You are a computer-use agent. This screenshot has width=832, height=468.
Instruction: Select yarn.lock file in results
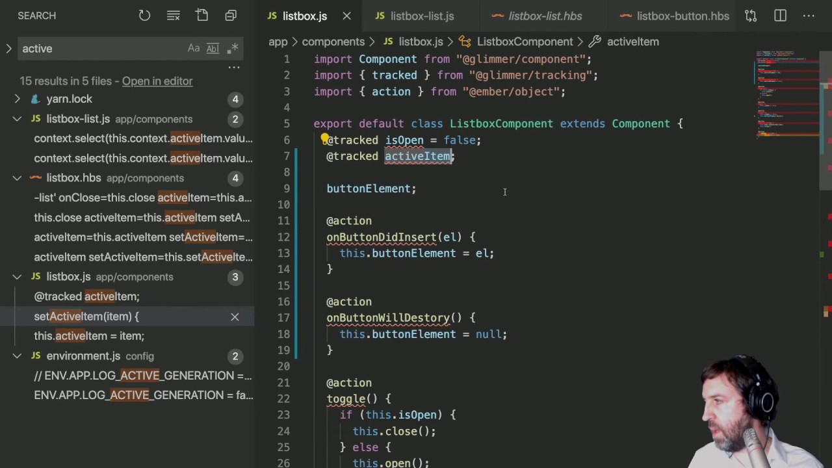(69, 99)
